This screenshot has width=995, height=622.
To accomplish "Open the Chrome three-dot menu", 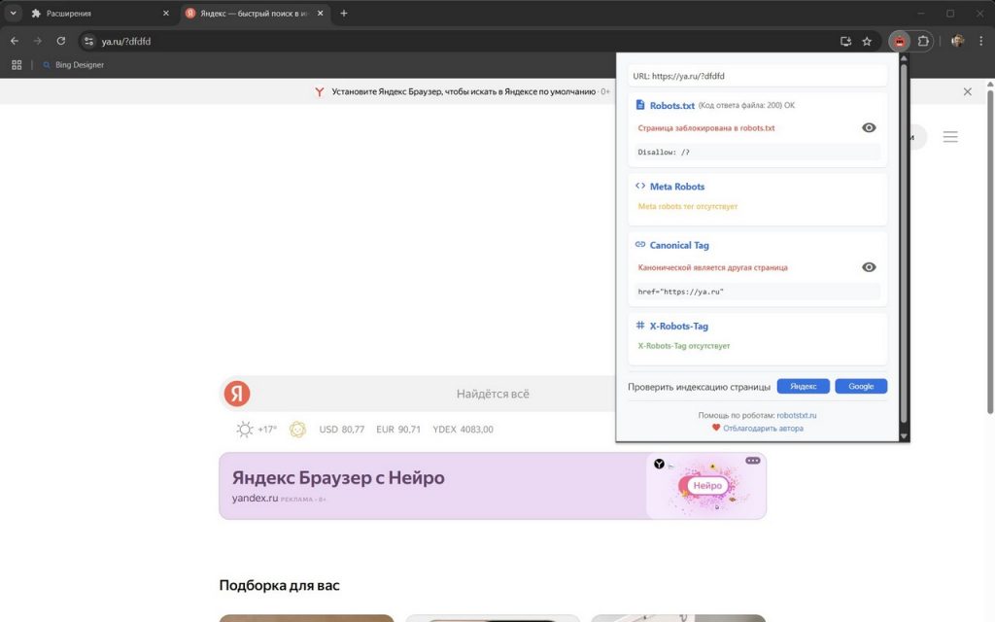I will coord(981,41).
